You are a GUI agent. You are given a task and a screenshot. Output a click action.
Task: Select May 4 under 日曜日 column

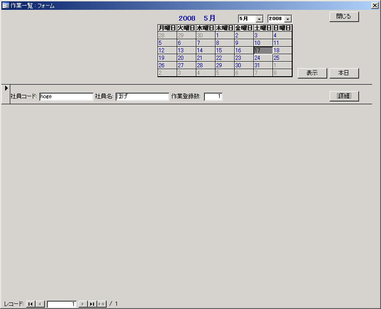[282, 36]
